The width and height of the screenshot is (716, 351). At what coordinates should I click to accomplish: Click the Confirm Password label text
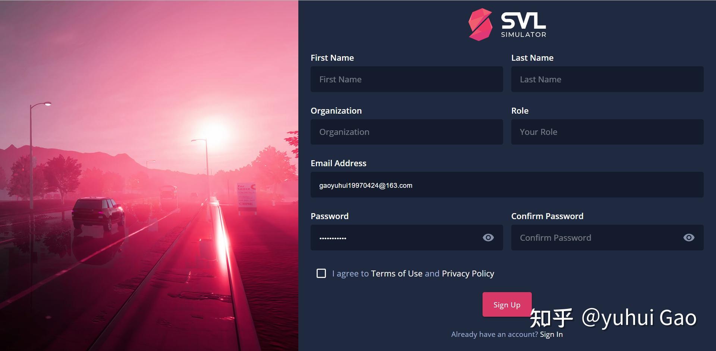(x=547, y=216)
